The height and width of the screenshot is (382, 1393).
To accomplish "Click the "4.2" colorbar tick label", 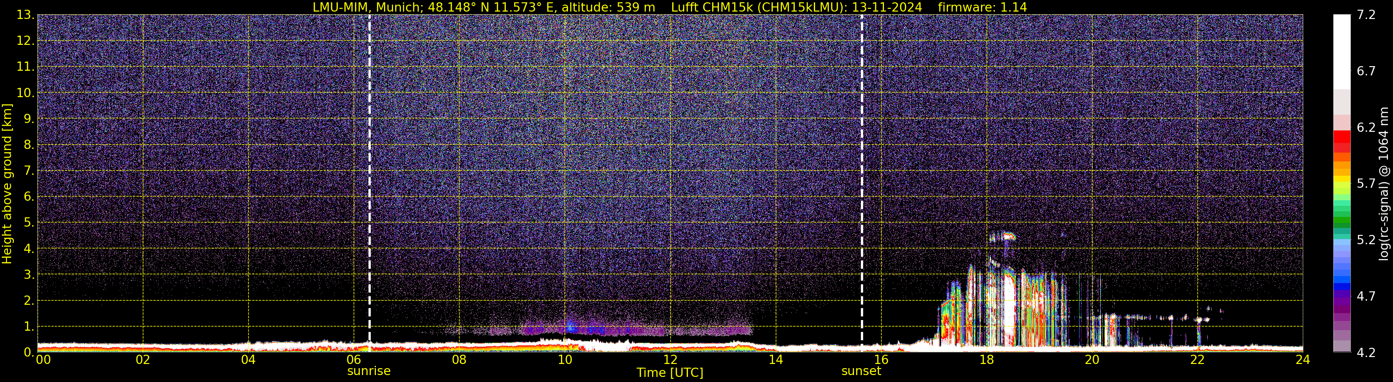I will click(1366, 353).
